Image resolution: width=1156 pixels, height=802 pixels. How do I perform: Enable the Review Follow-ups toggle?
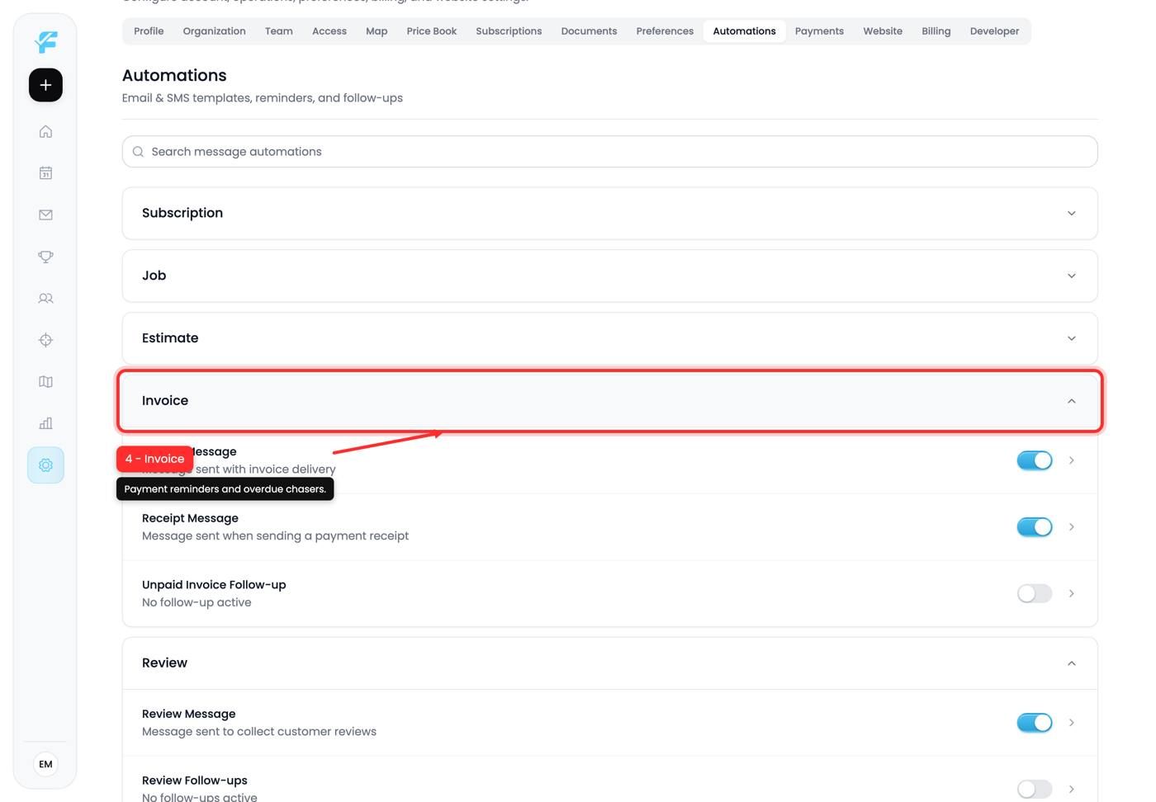click(x=1034, y=789)
